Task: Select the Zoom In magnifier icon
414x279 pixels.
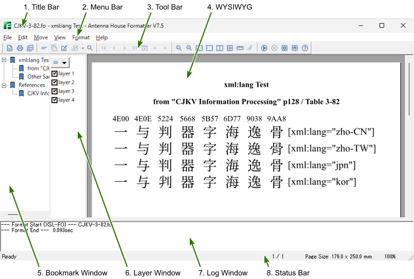Action: click(189, 48)
